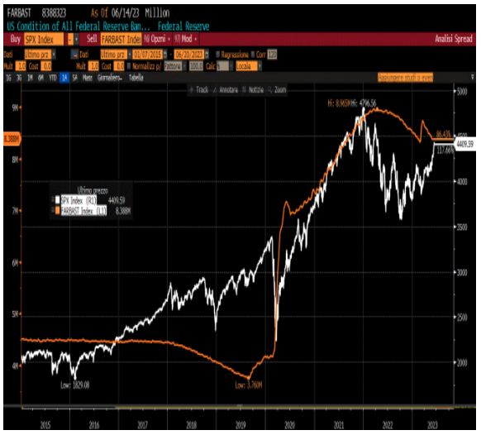Click the SPX Index (R1) legend entry

(79, 200)
